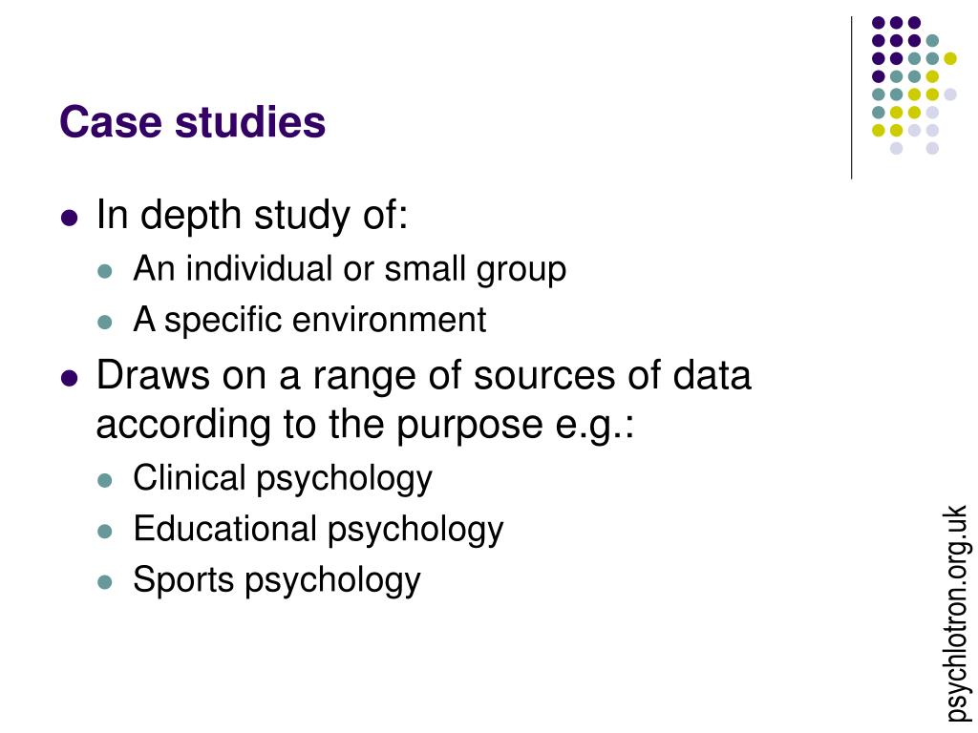Click the vertical divider line near dots
This screenshot has width=978, height=733.
tap(851, 98)
